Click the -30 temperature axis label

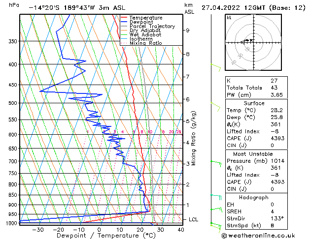[x=38, y=230]
